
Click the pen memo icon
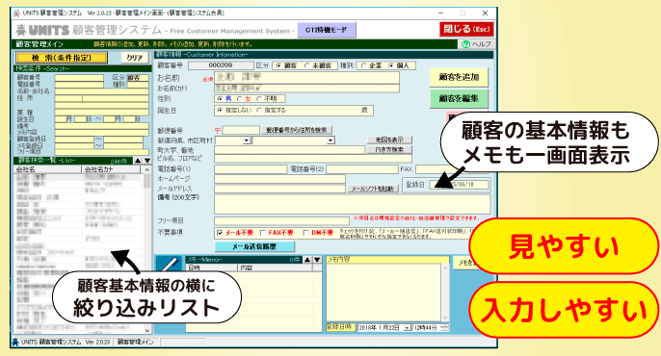tap(170, 265)
